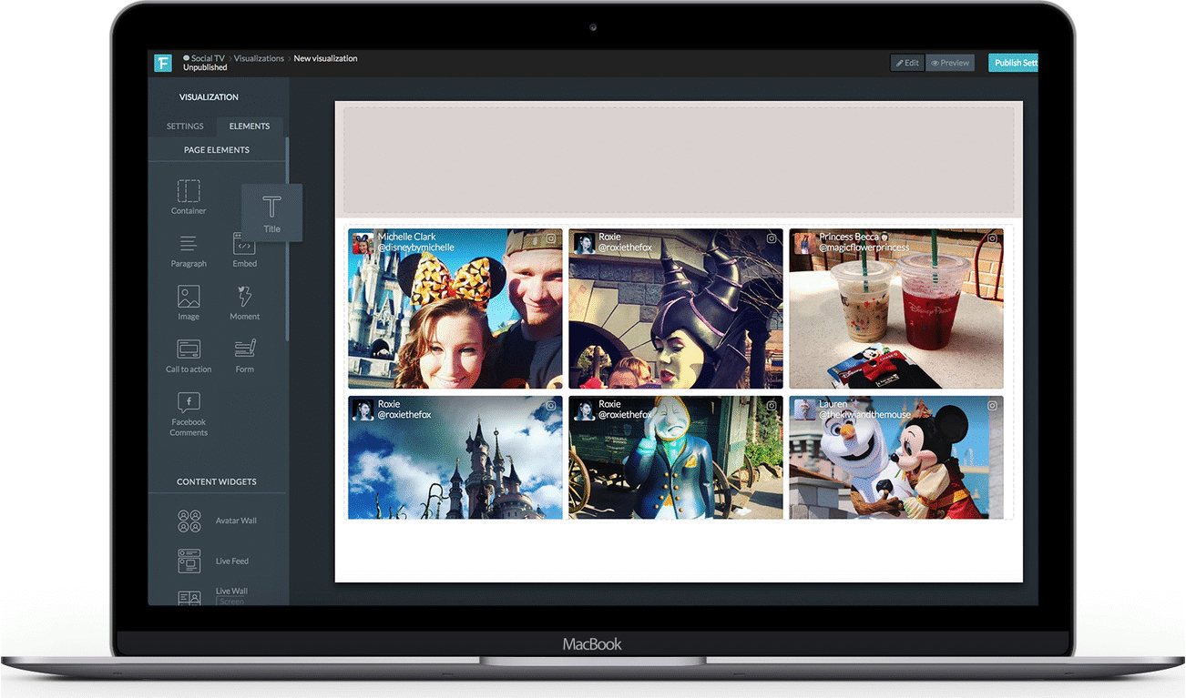
Task: Click Instagram icon on Roxie castle post
Action: 551,406
